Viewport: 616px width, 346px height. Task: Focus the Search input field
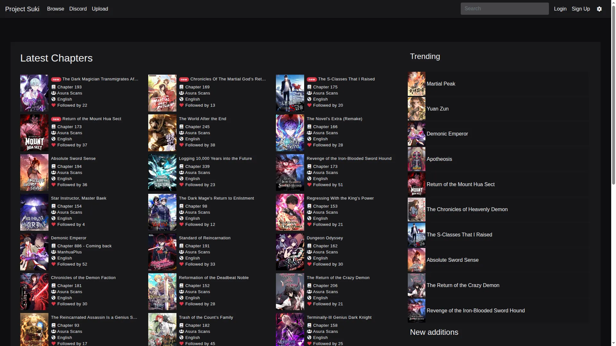click(x=505, y=9)
